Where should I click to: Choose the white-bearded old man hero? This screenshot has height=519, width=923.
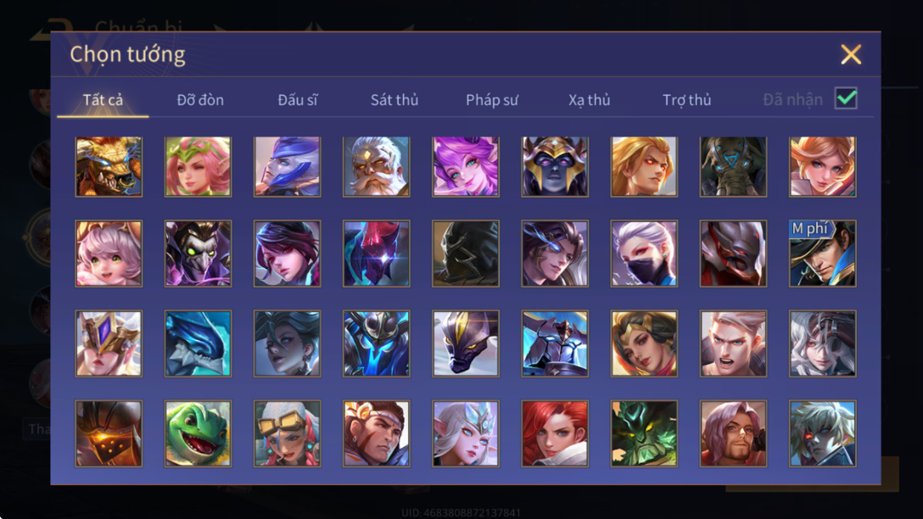coord(376,166)
